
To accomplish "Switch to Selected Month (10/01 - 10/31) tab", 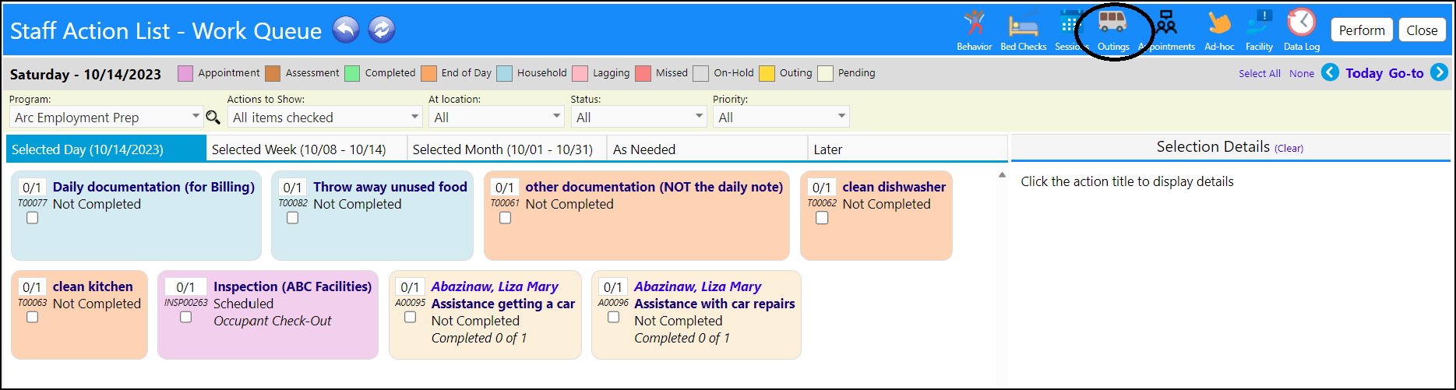I will (x=507, y=149).
